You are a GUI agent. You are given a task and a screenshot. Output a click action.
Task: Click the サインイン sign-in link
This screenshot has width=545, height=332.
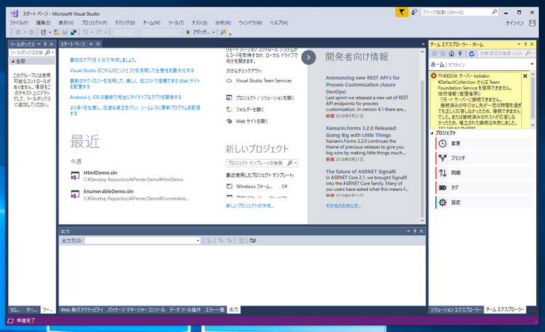point(514,23)
